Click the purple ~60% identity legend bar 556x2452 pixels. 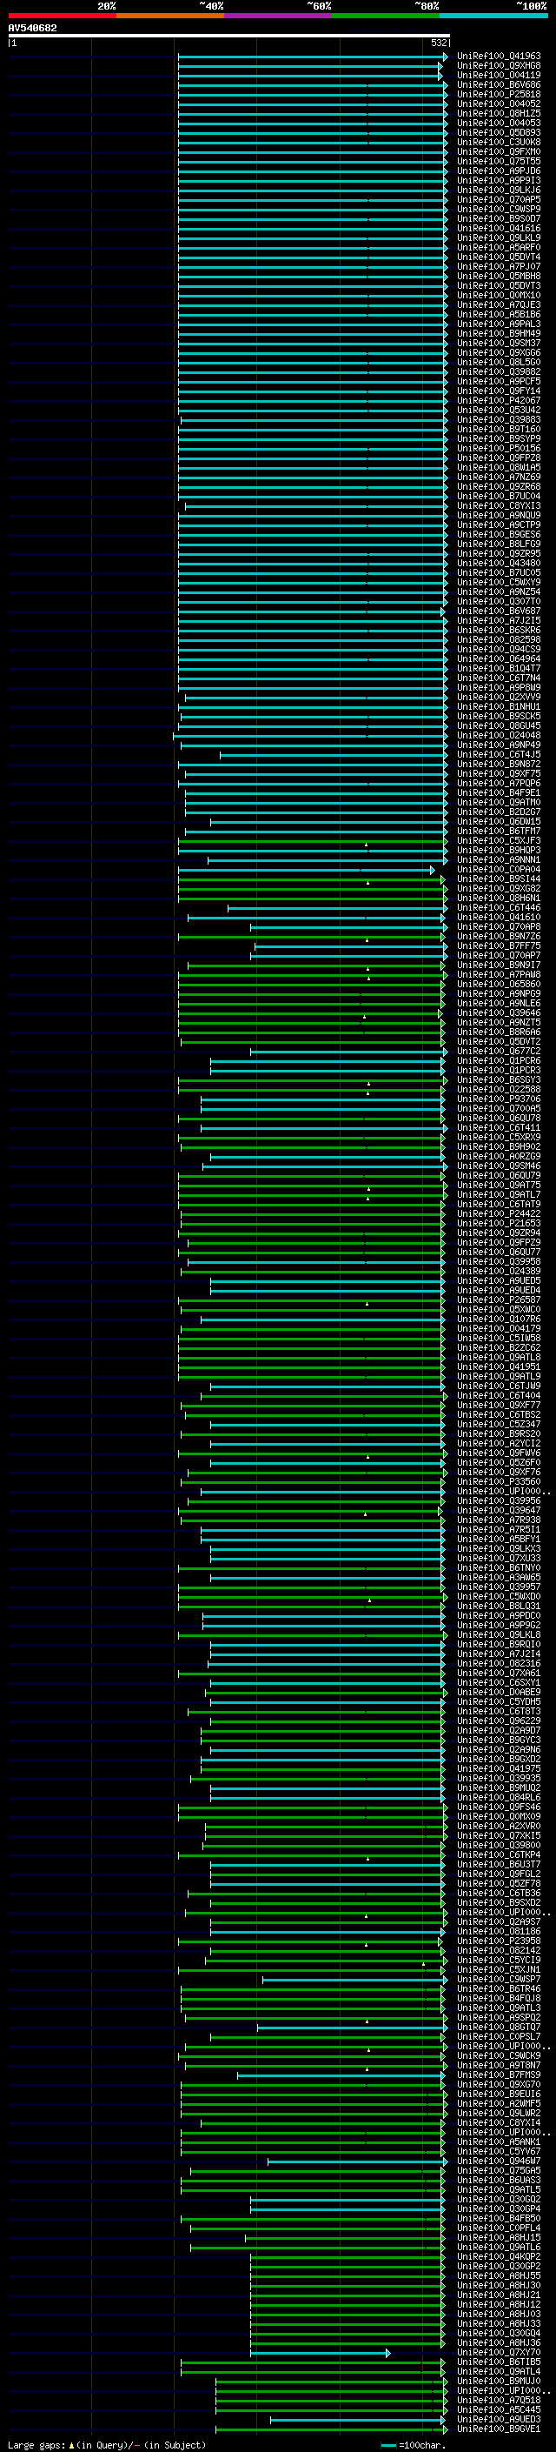[x=279, y=16]
